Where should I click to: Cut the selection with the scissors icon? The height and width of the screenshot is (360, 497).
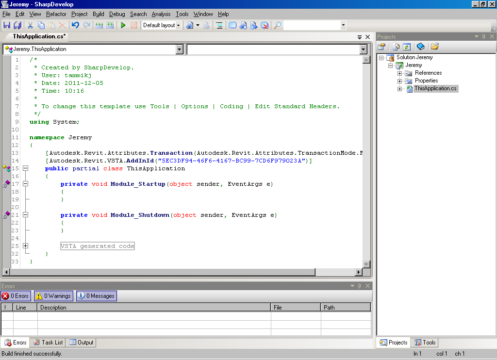click(30, 25)
